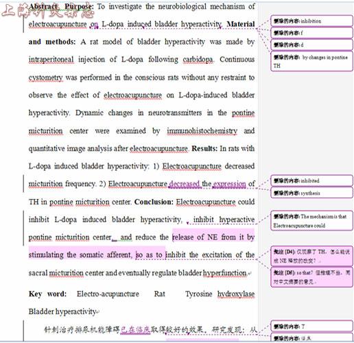Click the 'Key word:' label
The height and width of the screenshot is (343, 354).
coord(47,294)
